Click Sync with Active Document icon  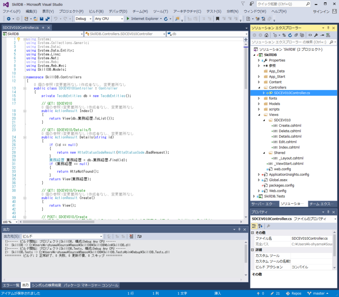(x=284, y=35)
